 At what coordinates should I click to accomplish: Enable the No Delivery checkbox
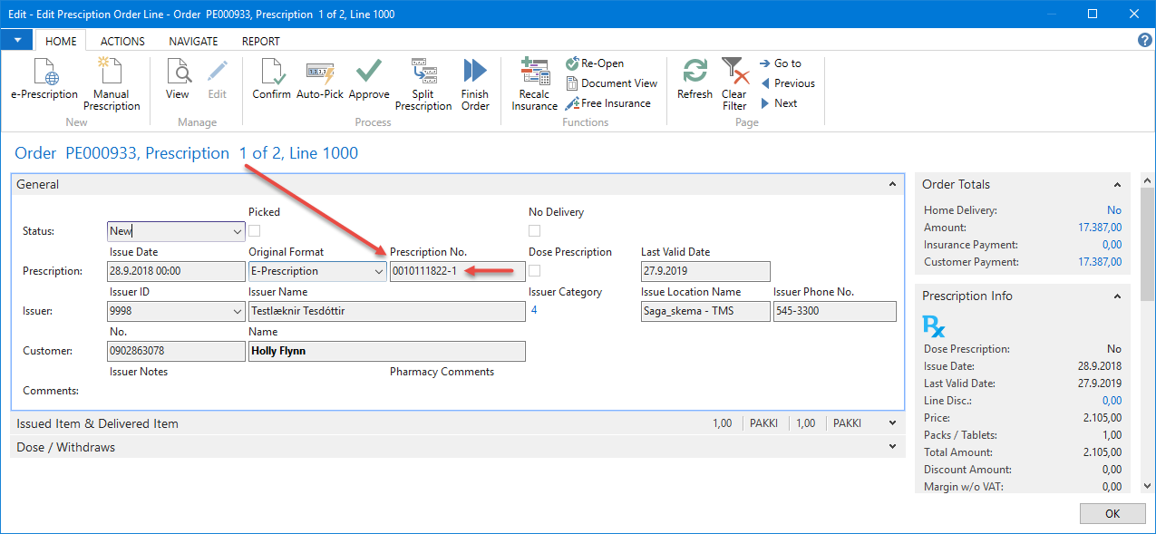tap(535, 231)
